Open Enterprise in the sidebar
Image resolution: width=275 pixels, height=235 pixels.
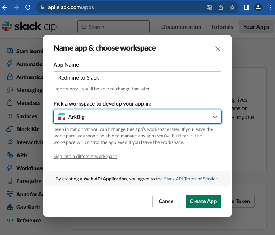[29, 181]
